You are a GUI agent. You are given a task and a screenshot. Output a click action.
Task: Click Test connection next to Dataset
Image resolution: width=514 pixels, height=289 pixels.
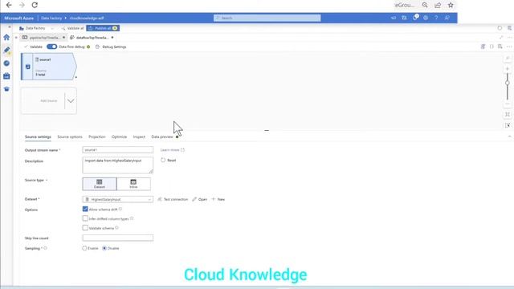coord(173,199)
